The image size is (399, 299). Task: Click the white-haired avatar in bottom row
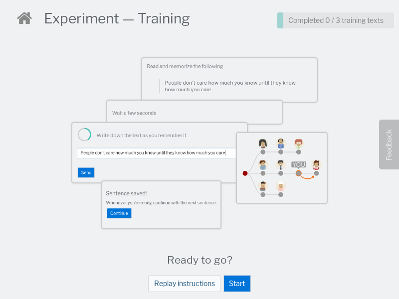[x=281, y=186]
